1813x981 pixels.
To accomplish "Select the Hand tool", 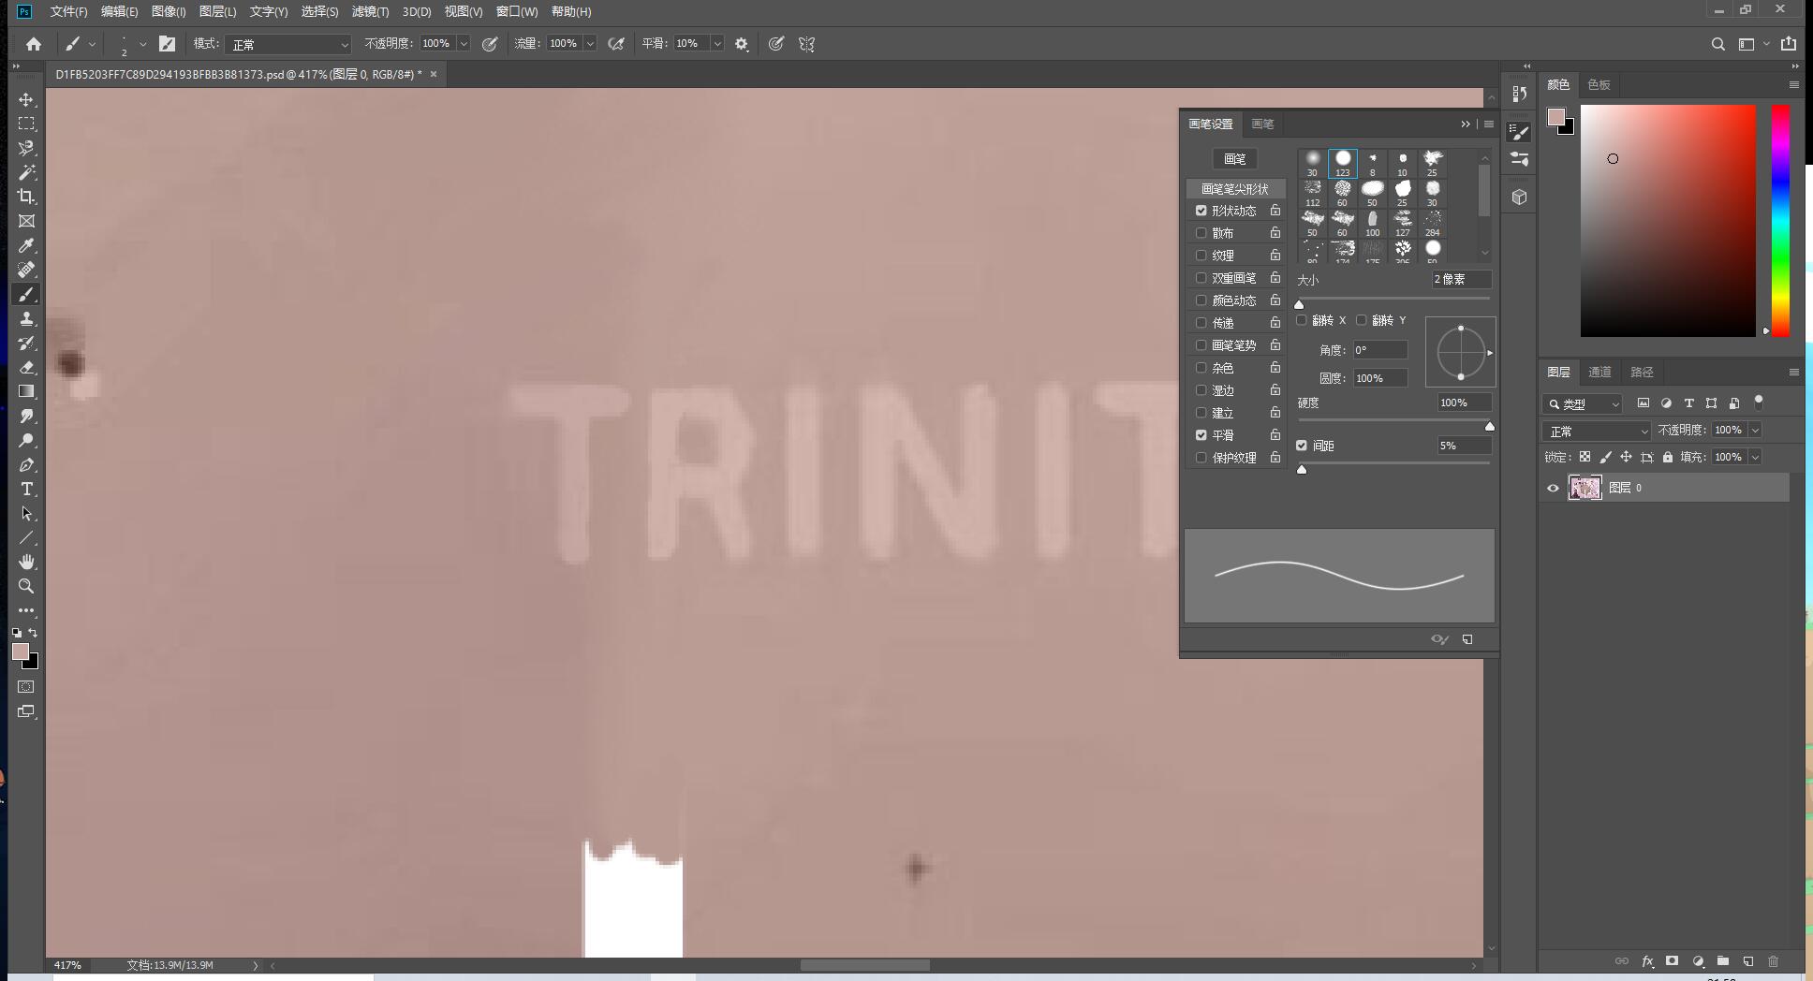I will click(x=26, y=562).
